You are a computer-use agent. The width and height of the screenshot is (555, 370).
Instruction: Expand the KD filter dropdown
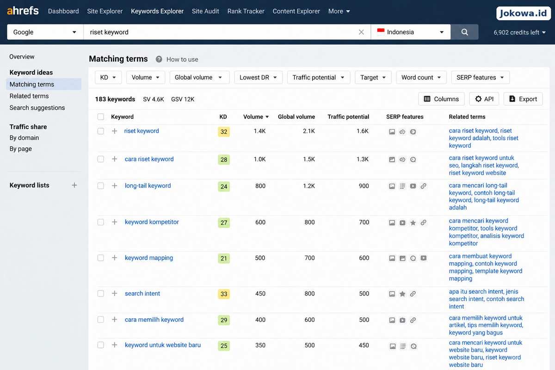pyautogui.click(x=108, y=77)
